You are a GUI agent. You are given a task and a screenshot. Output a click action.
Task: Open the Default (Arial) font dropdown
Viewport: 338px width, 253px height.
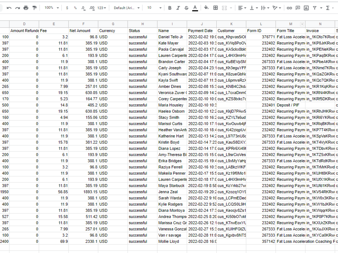[127, 8]
